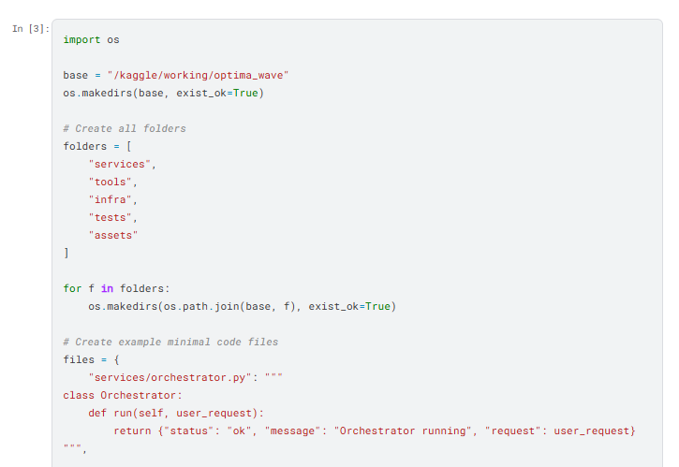Click the "# Create all folders" comment
Screen dimensions: 679x467
click(x=125, y=128)
